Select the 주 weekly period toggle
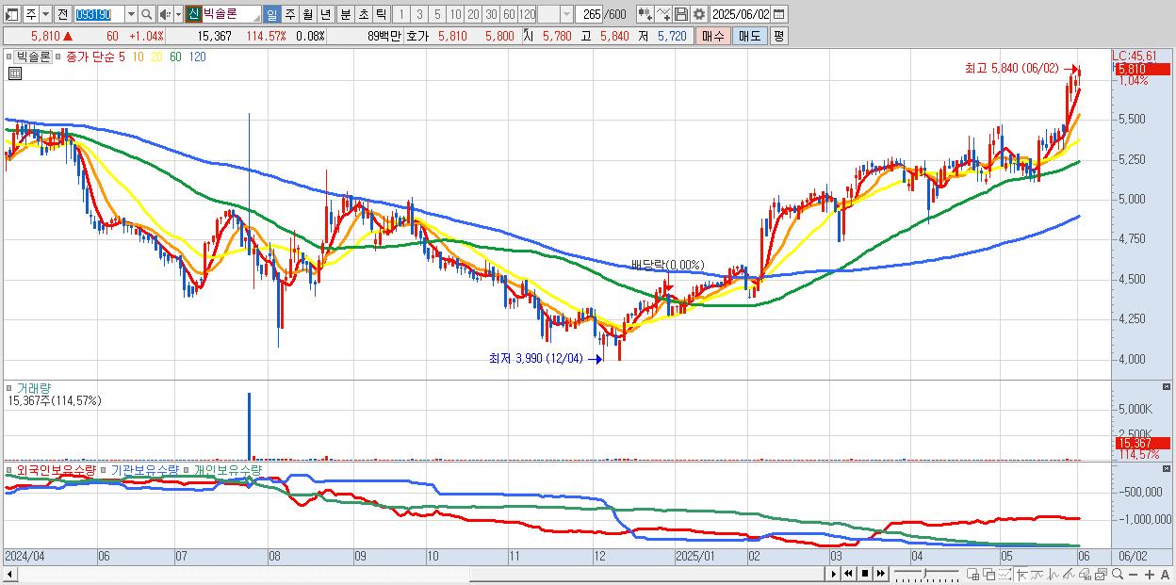Viewport: 1176px width, 585px height. point(289,14)
